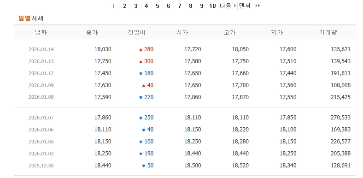Click low price 17,600
Image resolution: width=363 pixels, height=178 pixels.
(288, 49)
